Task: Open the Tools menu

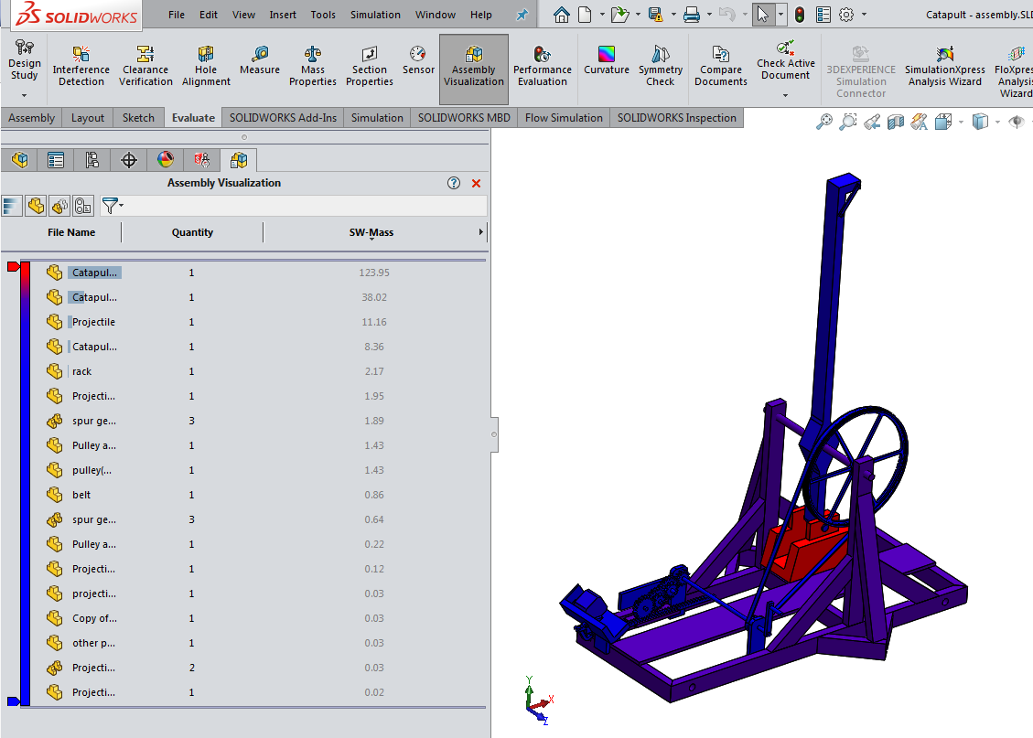Action: pos(323,15)
